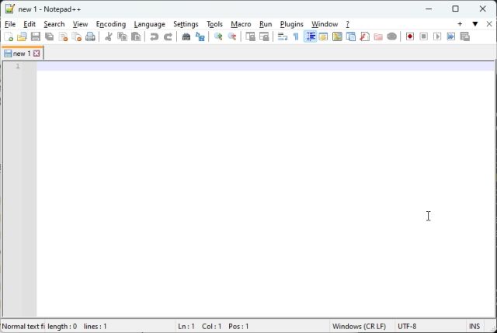The width and height of the screenshot is (497, 333).
Task: Toggle Show All Characters pilcrow icon
Action: click(296, 36)
